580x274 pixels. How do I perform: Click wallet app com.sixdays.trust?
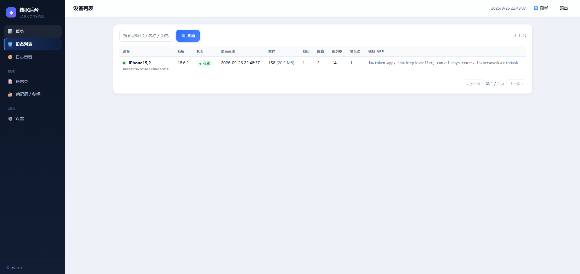point(455,63)
